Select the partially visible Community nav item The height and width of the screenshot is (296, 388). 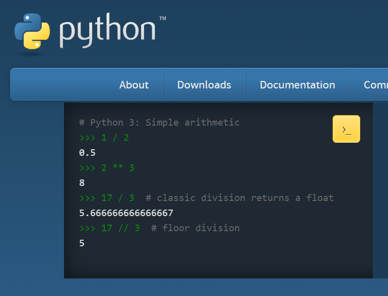[x=375, y=85]
